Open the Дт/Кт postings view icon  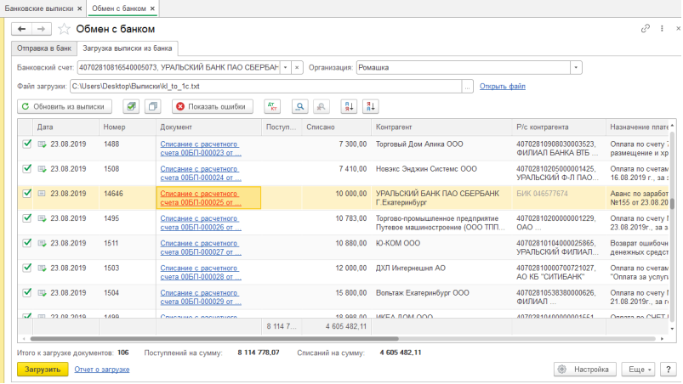[x=272, y=106]
